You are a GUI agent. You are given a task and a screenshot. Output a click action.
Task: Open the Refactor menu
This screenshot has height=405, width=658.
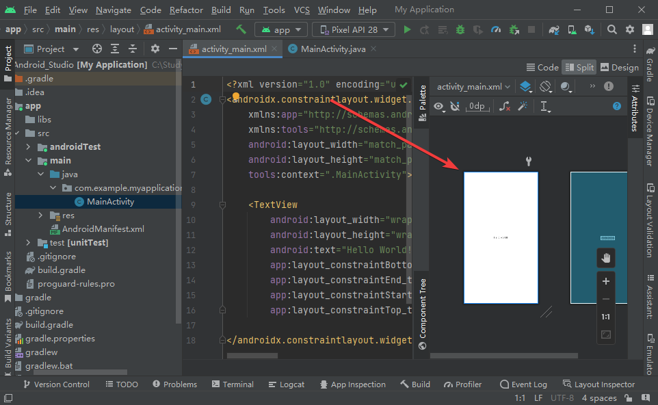(186, 10)
